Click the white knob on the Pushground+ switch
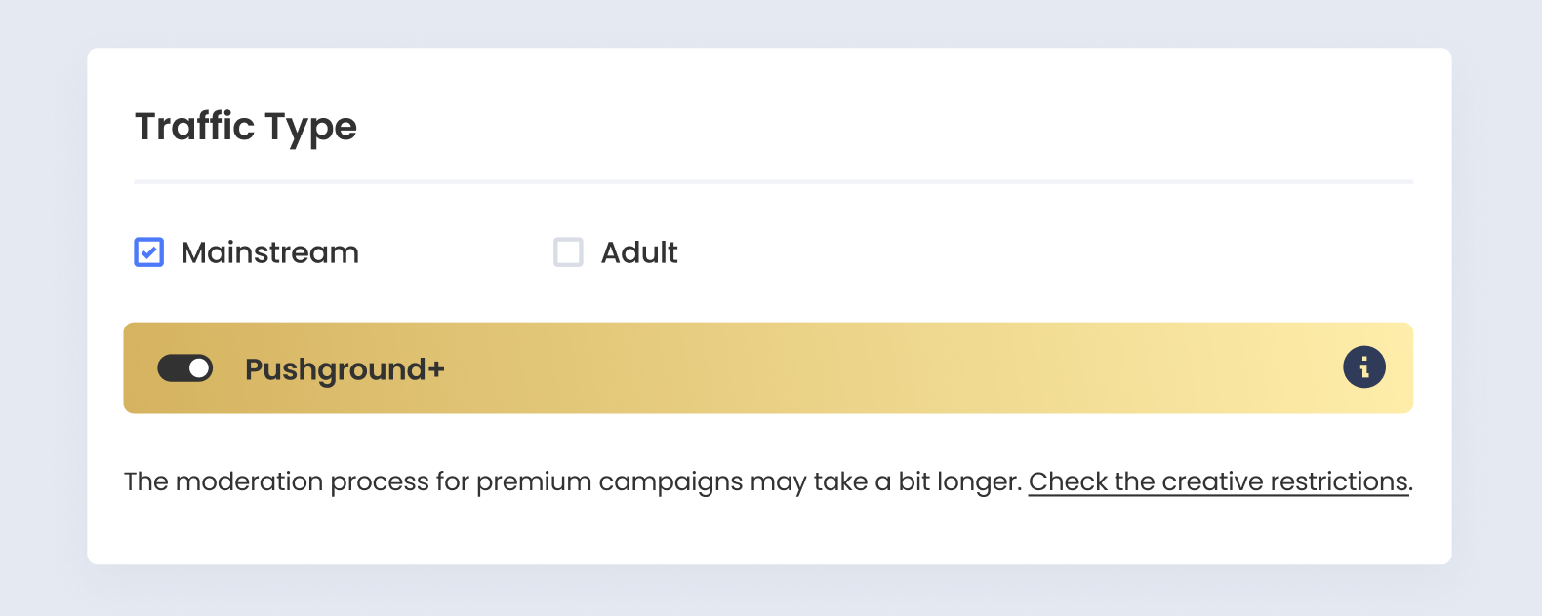The image size is (1542, 616). click(x=199, y=367)
